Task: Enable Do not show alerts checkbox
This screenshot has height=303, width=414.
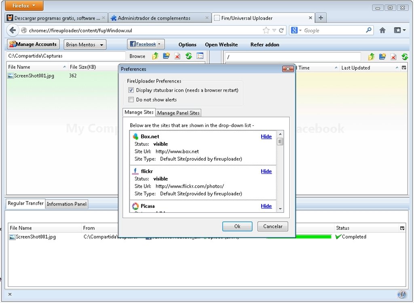Action: [x=131, y=100]
